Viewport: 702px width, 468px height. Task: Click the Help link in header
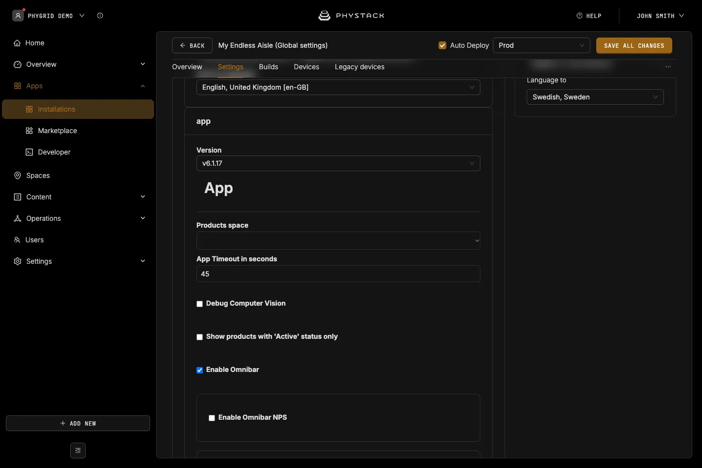point(589,16)
